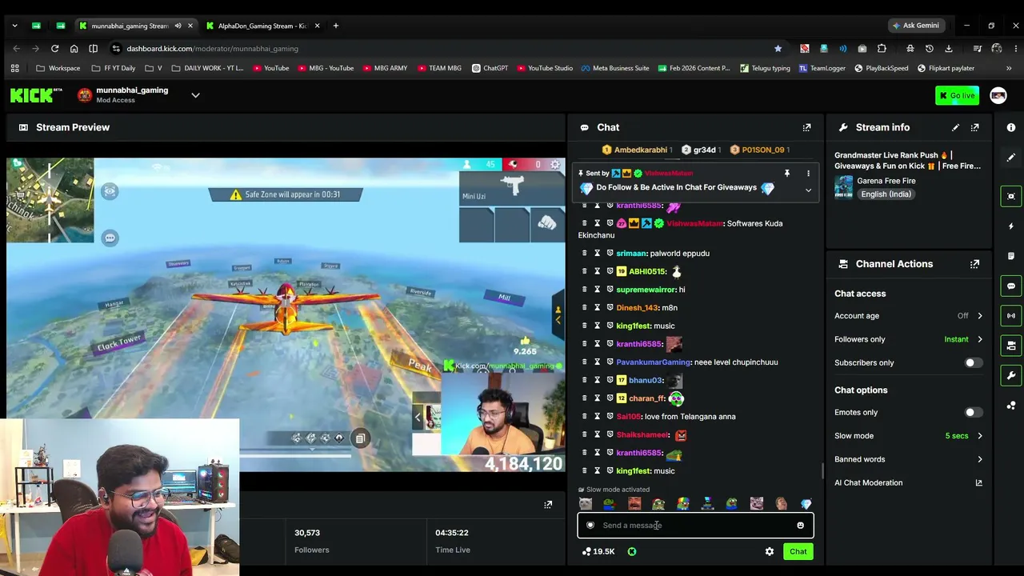The image size is (1024, 576).
Task: Open pinned message three-dot menu
Action: [808, 174]
